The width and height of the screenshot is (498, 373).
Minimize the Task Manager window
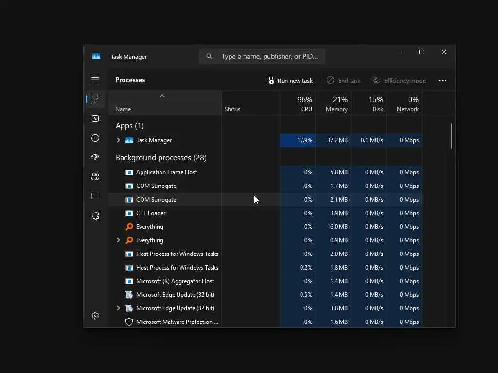click(x=400, y=52)
